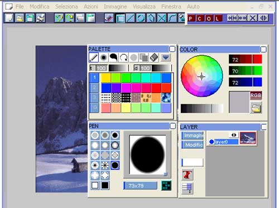
Task: Open a file with the folder toolbar icon
Action: tap(20, 18)
